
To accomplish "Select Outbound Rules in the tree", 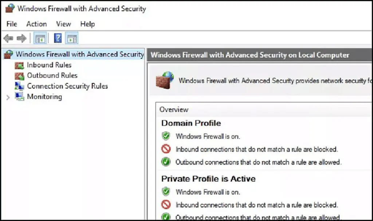I will (52, 76).
